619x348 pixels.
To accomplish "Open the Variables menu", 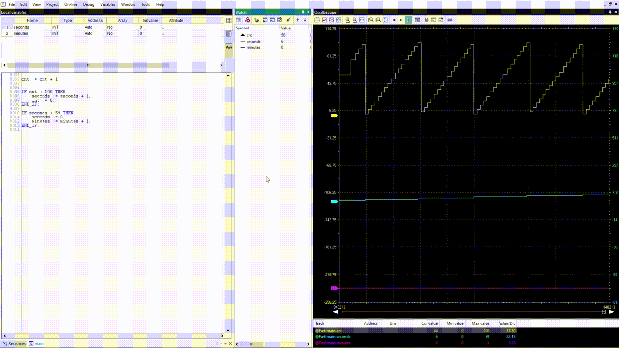I will 107,4.
